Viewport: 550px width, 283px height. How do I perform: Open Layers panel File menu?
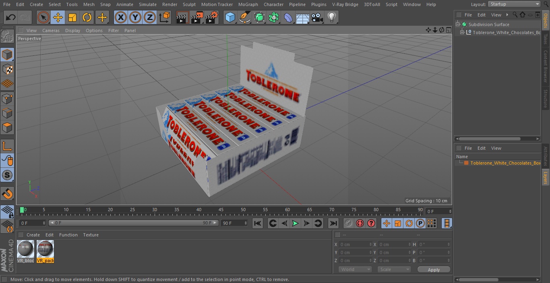[x=468, y=148]
